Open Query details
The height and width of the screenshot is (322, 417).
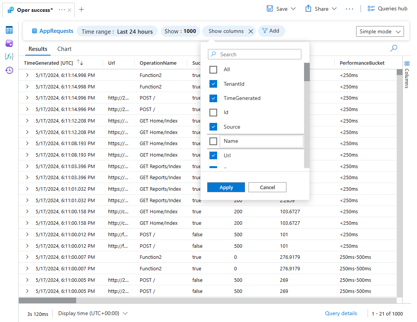pos(341,313)
